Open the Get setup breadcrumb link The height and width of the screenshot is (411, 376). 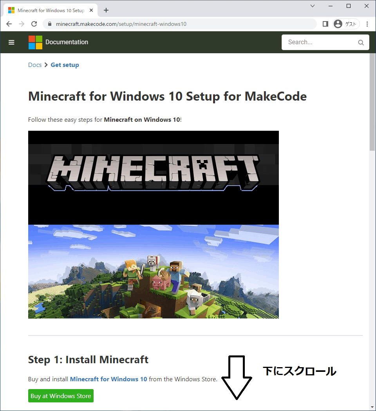(x=65, y=65)
